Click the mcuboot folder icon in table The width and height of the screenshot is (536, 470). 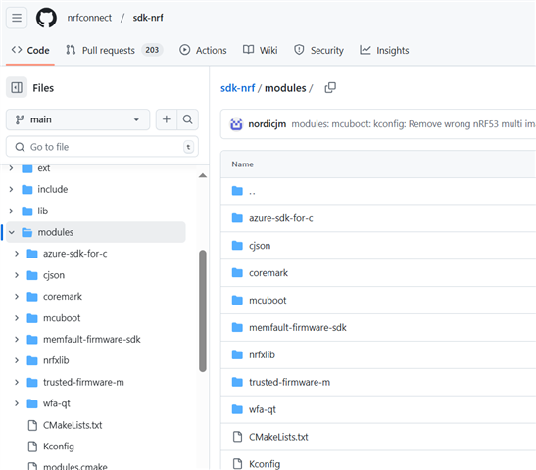(x=237, y=300)
